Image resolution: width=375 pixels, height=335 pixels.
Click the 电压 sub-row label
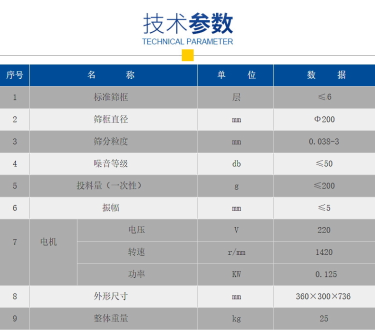tap(136, 230)
